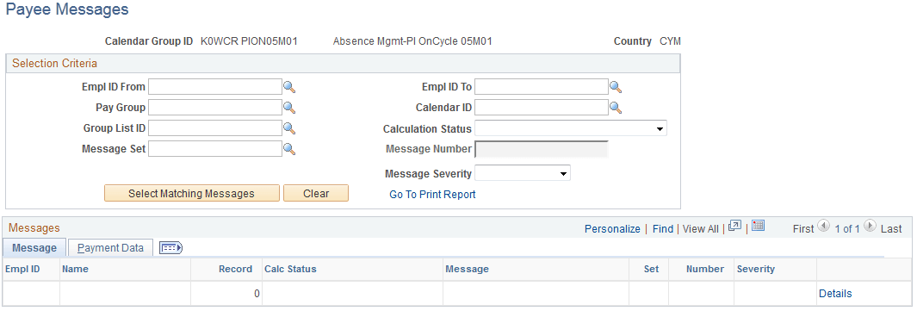This screenshot has width=917, height=311.
Task: Click the Clear button
Action: 316,194
